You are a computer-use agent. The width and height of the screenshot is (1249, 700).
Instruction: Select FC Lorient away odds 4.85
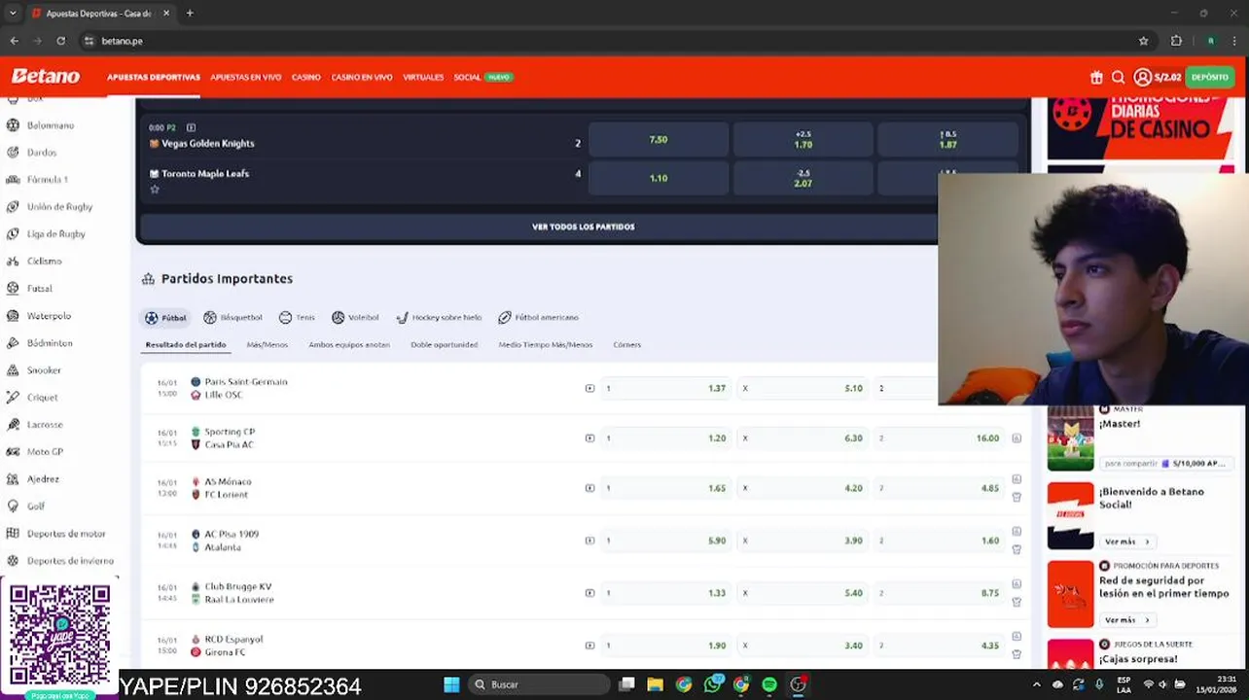pyautogui.click(x=939, y=488)
